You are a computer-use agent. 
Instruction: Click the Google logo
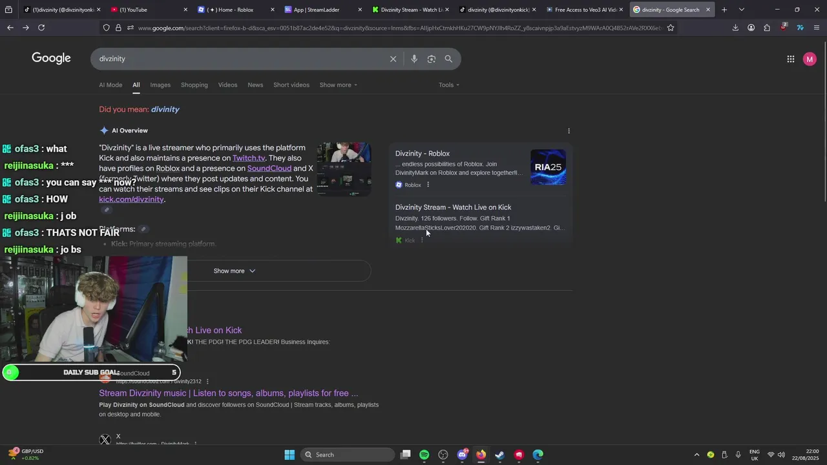click(x=51, y=58)
